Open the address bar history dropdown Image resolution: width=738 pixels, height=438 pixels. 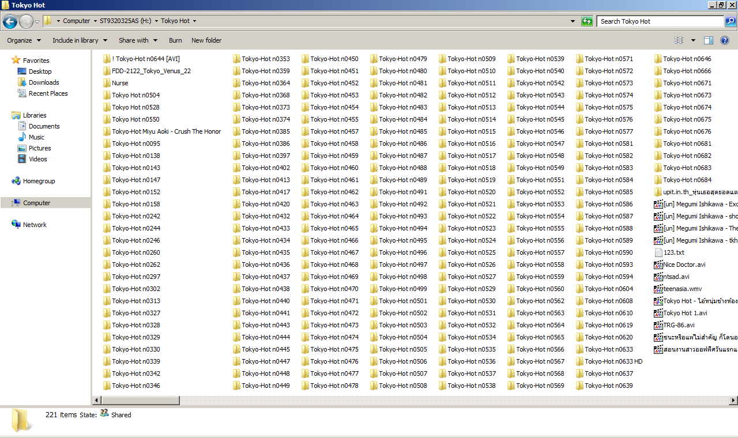(573, 21)
